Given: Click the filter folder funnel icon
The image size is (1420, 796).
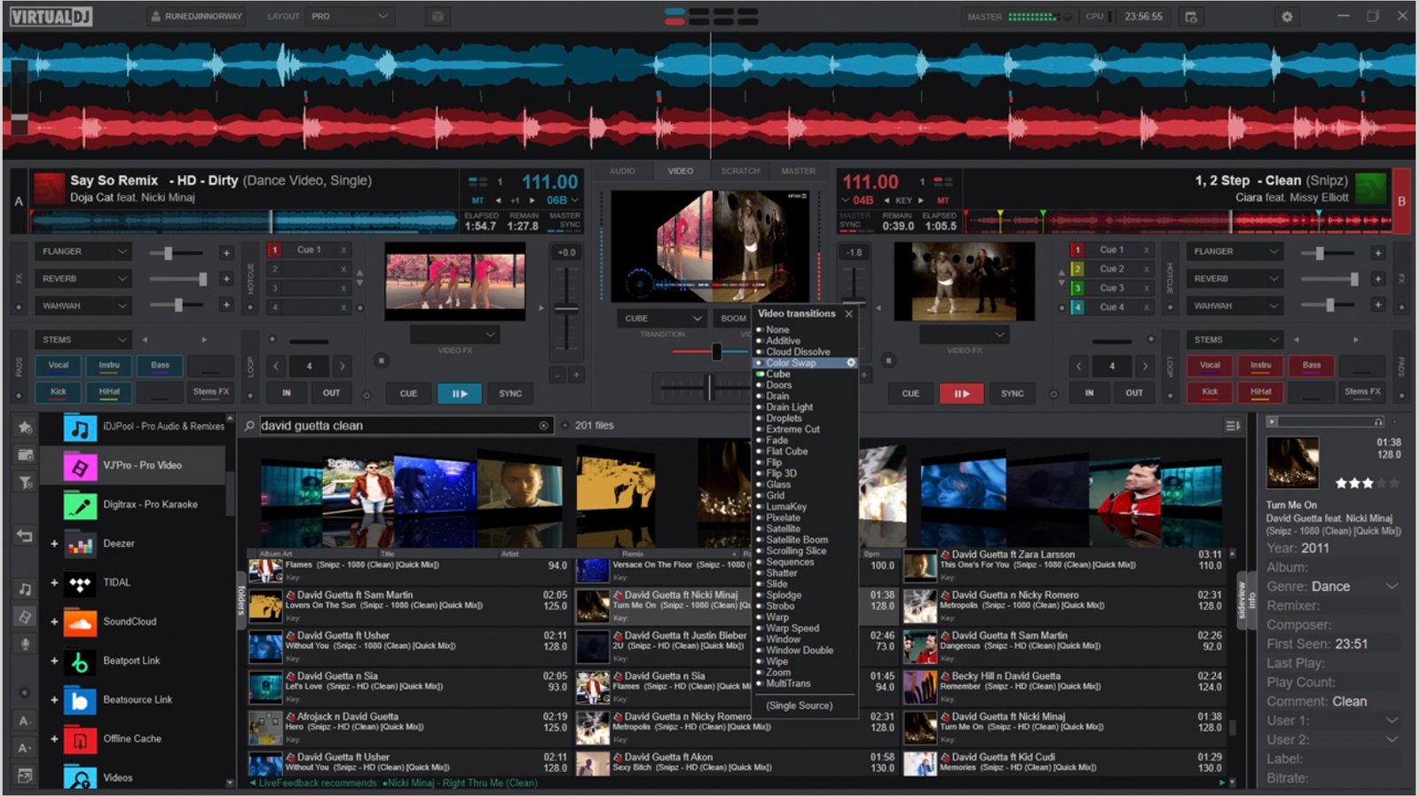Looking at the screenshot, I should point(25,483).
